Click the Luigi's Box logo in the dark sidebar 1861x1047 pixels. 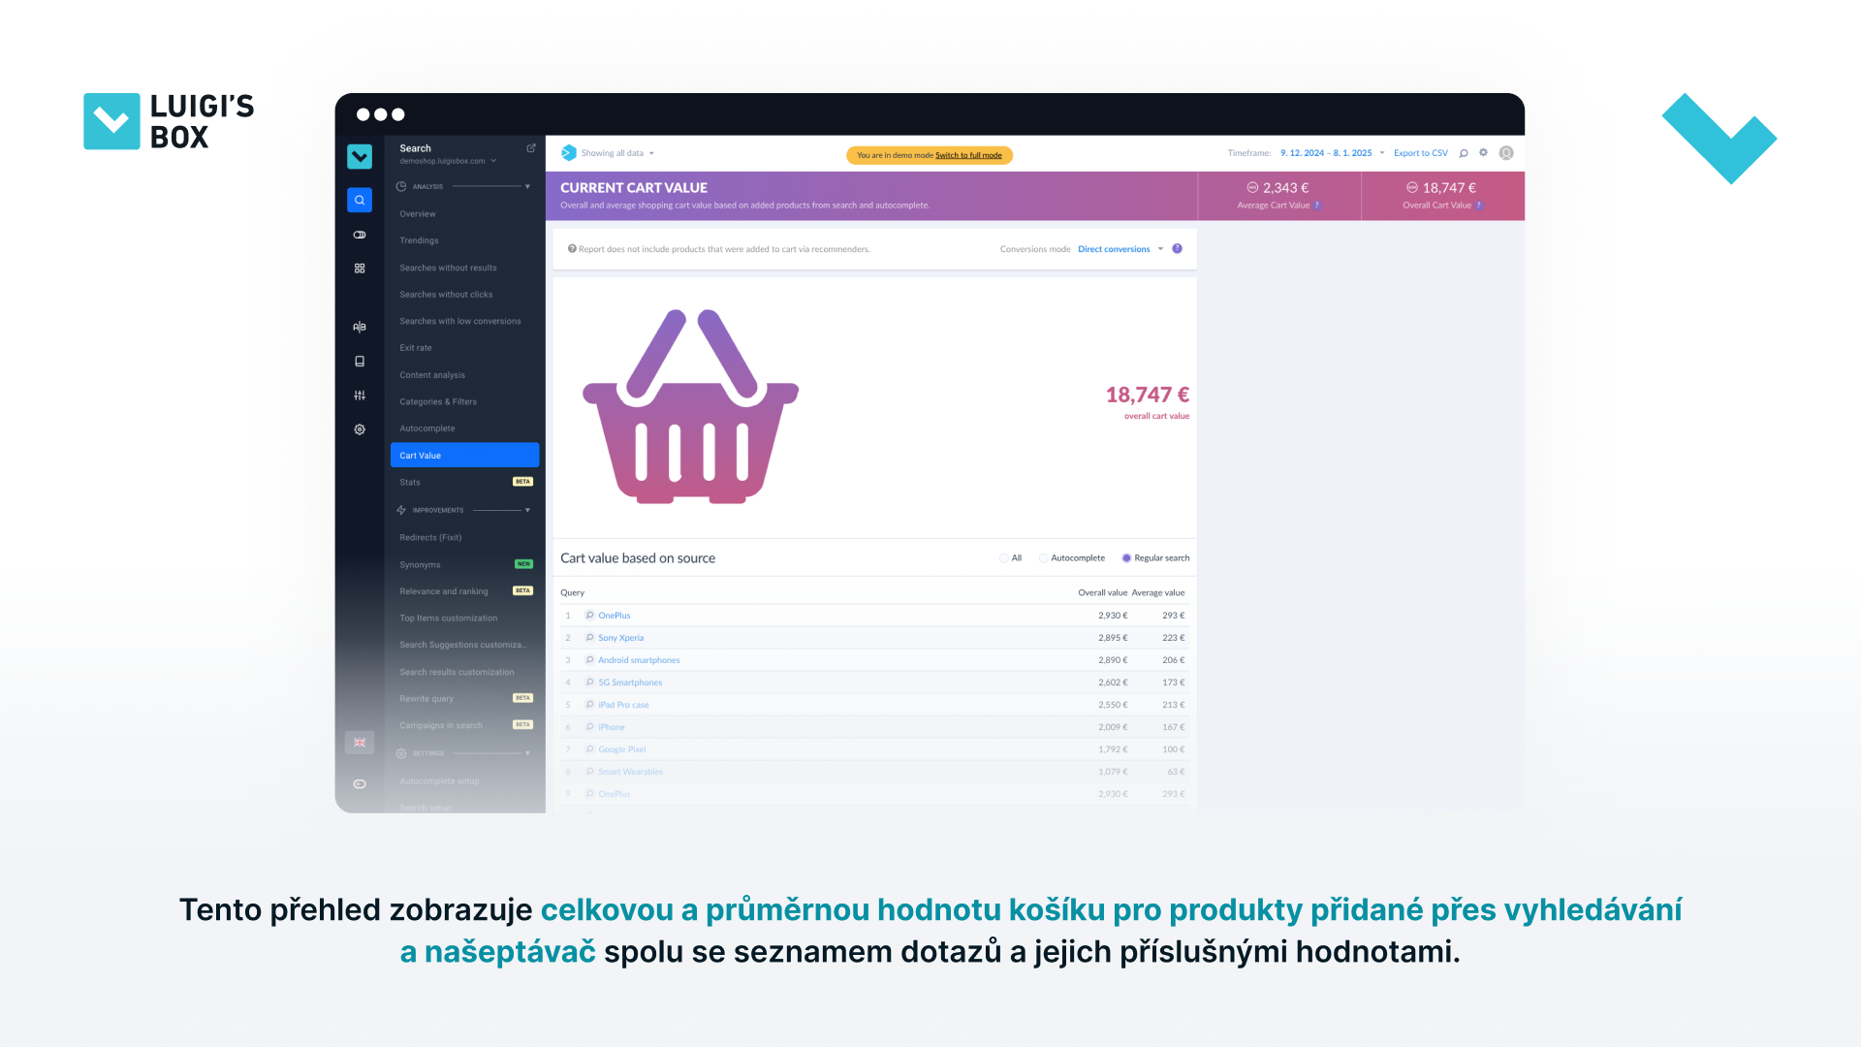(x=360, y=156)
